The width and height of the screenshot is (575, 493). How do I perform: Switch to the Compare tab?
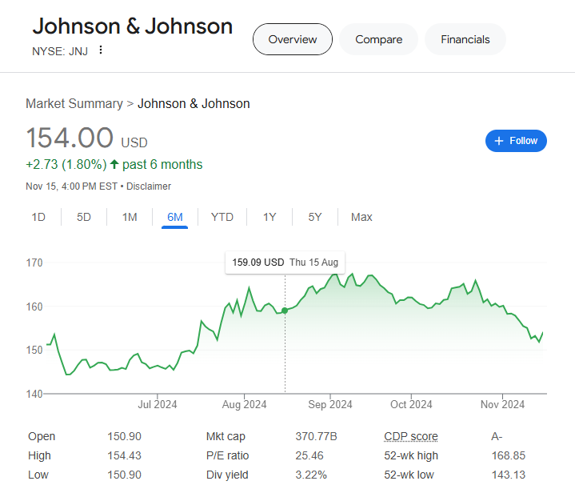point(379,39)
